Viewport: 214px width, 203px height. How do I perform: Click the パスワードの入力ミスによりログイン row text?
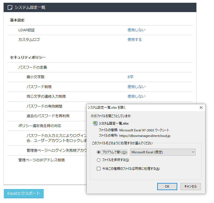pos(57,138)
